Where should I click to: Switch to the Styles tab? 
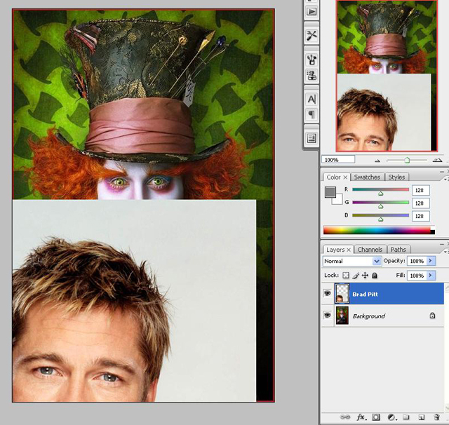(396, 177)
